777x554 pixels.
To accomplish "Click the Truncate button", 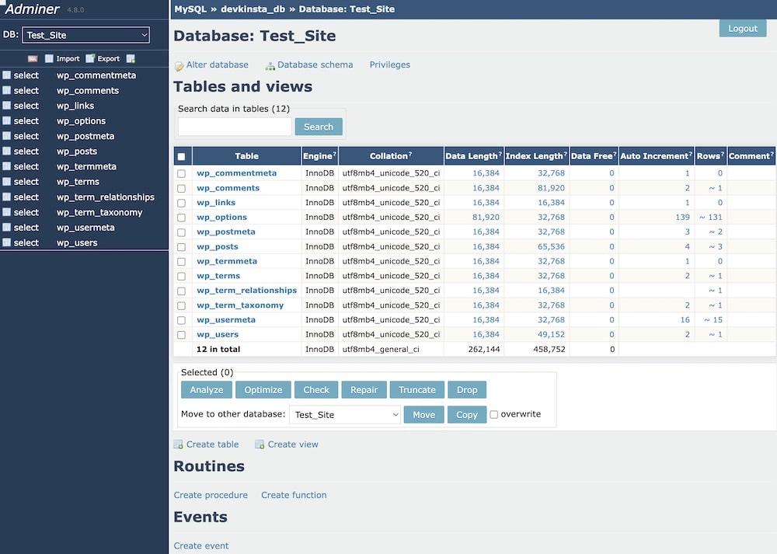I will [x=417, y=390].
